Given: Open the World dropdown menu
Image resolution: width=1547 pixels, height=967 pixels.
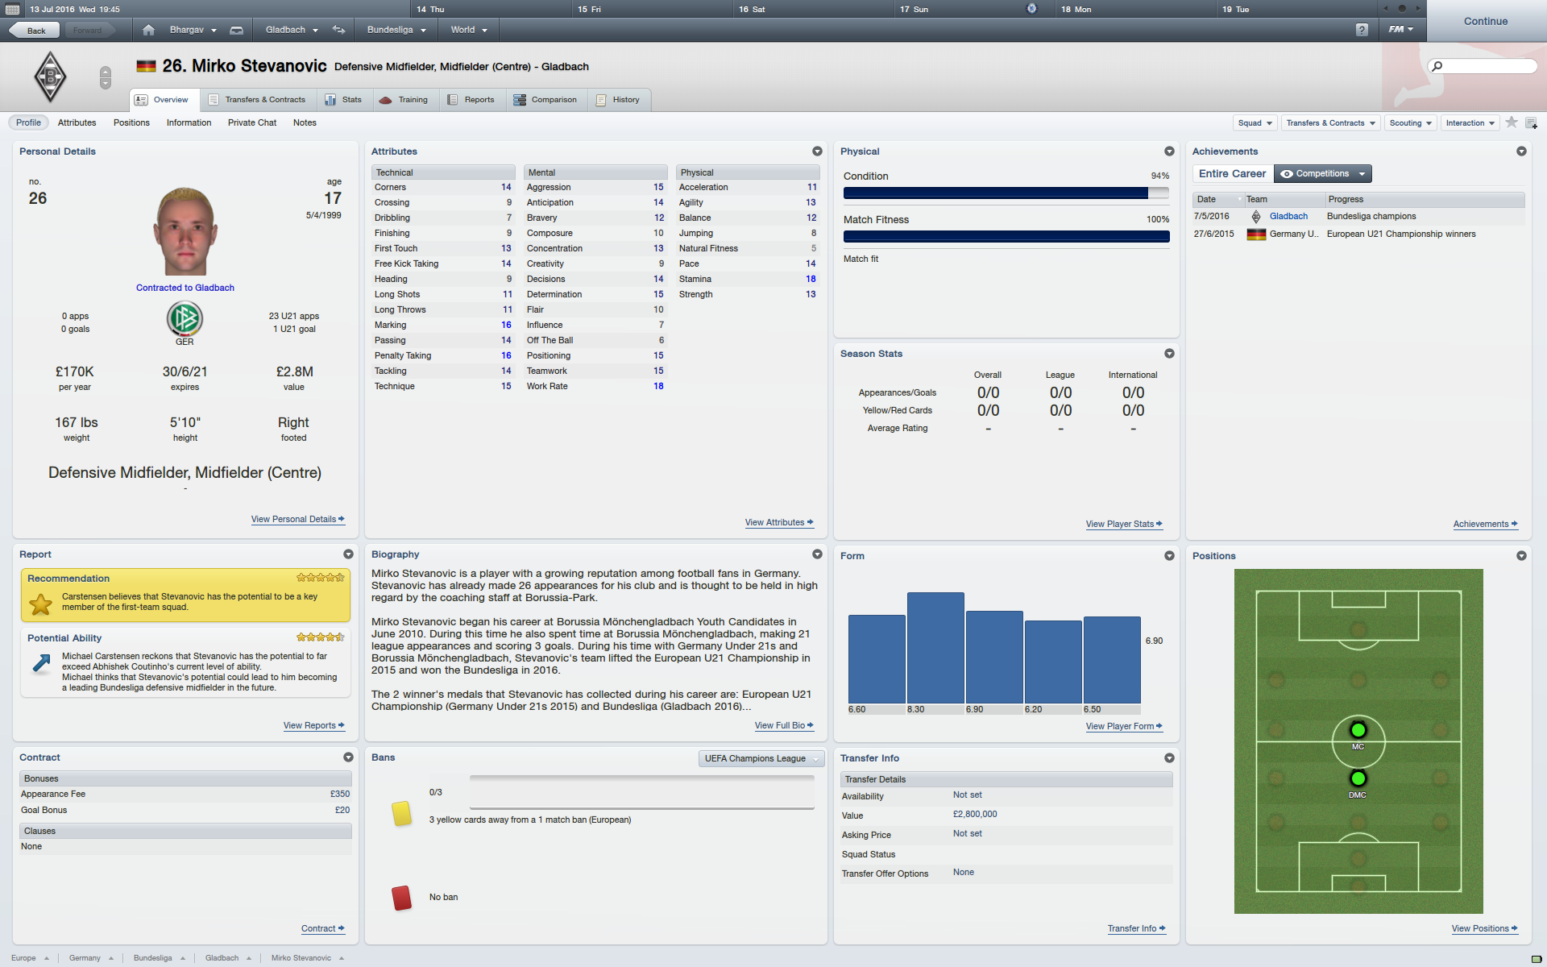Looking at the screenshot, I should pyautogui.click(x=469, y=30).
